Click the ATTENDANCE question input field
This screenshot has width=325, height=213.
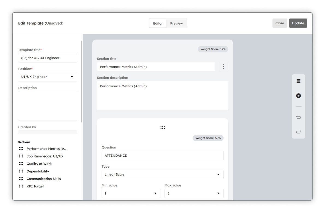pos(162,156)
